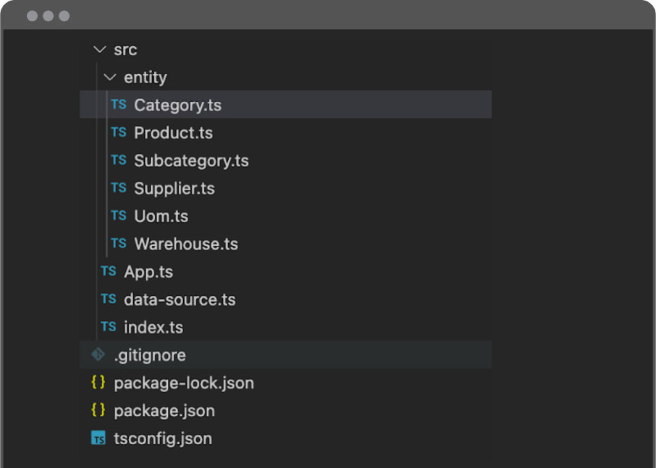Open the index.ts file
Viewport: 656px width, 468px height.
click(154, 328)
